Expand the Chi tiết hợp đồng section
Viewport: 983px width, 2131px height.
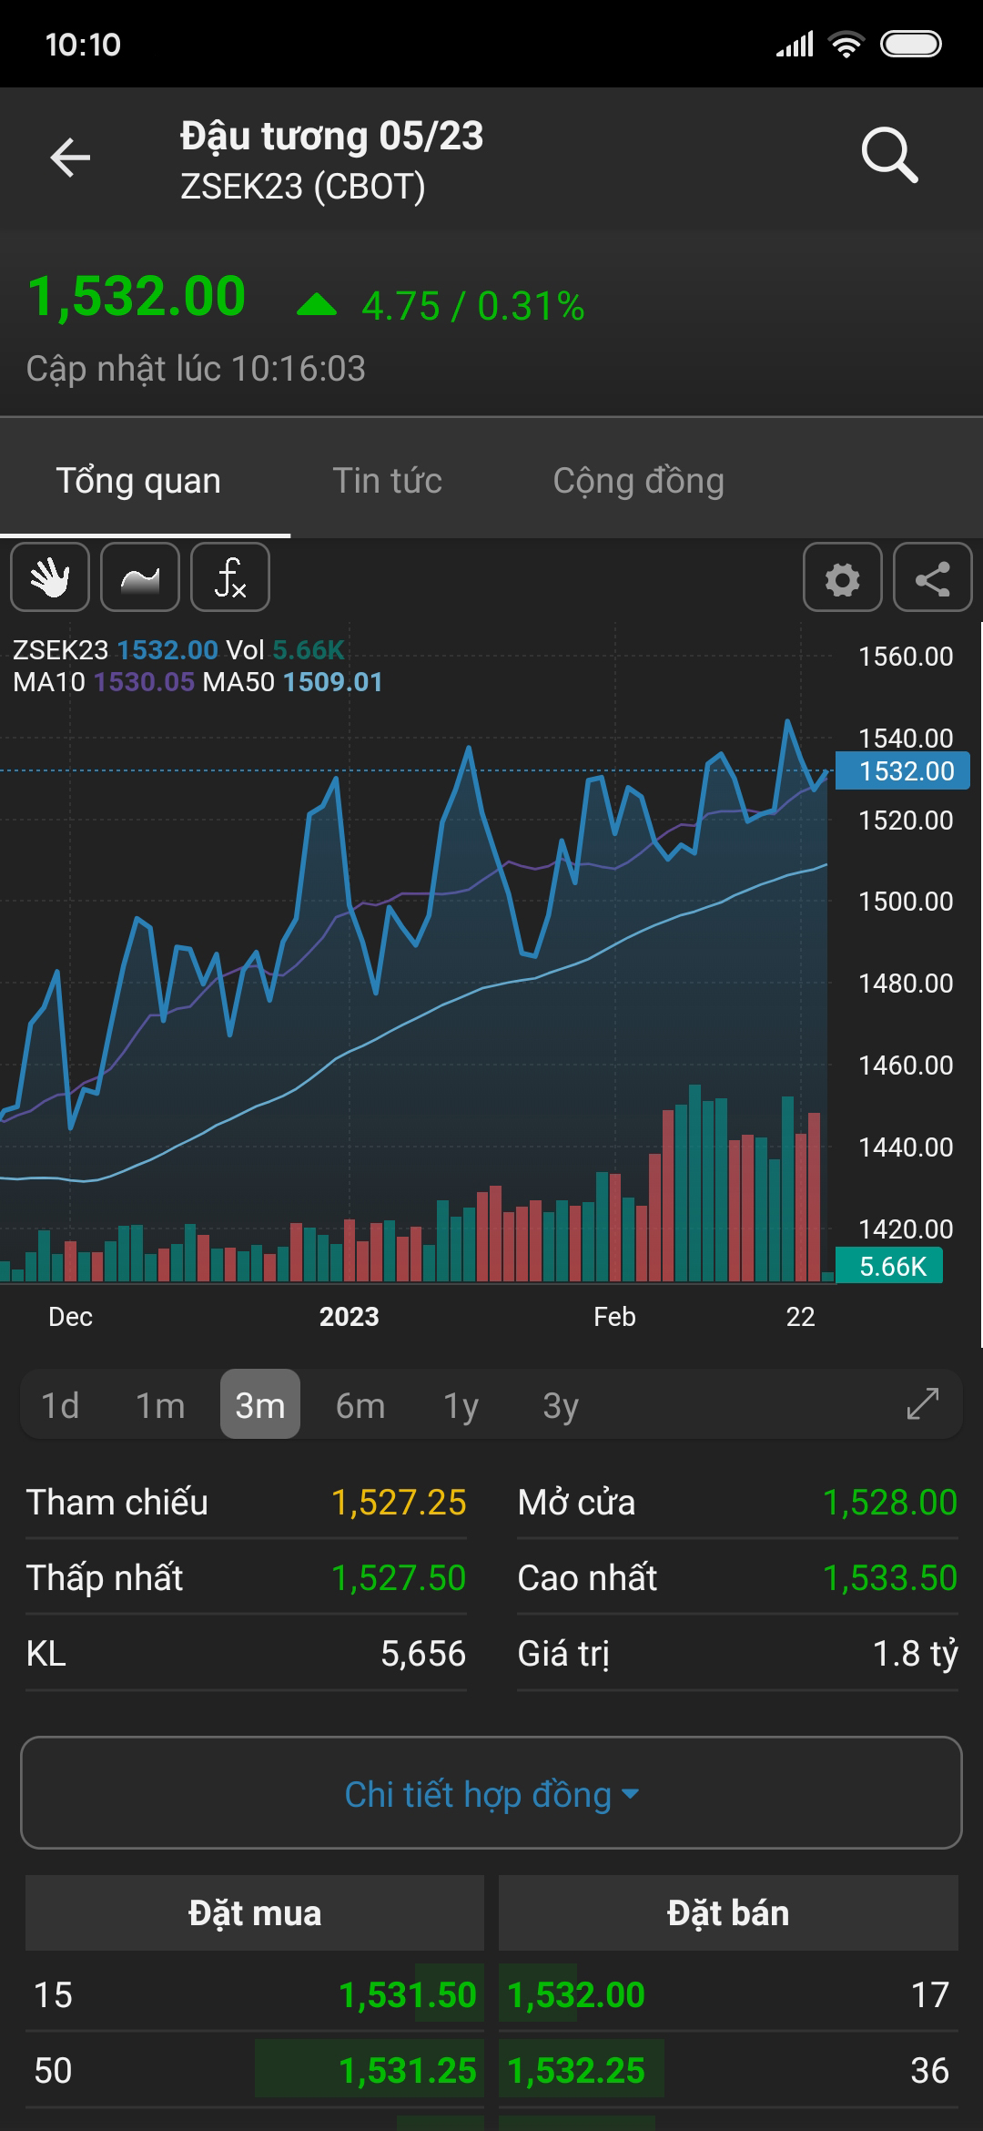[x=491, y=1793]
